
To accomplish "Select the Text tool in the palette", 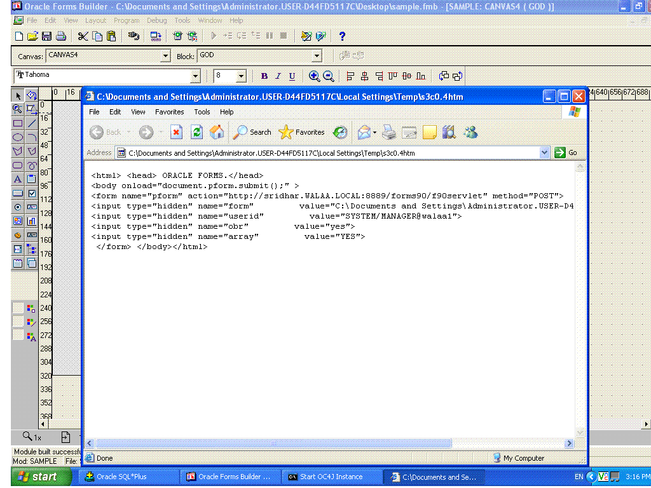I will [18, 179].
